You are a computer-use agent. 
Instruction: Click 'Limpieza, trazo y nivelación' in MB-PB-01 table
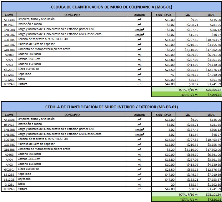pos(72,119)
